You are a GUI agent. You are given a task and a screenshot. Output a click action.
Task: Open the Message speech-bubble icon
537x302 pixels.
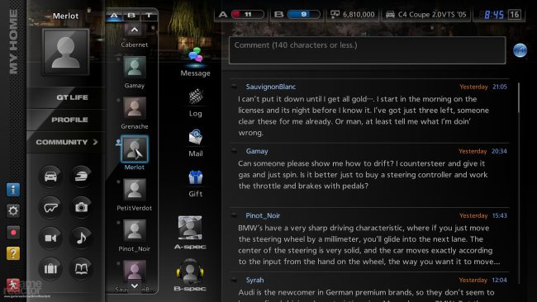pyautogui.click(x=196, y=55)
